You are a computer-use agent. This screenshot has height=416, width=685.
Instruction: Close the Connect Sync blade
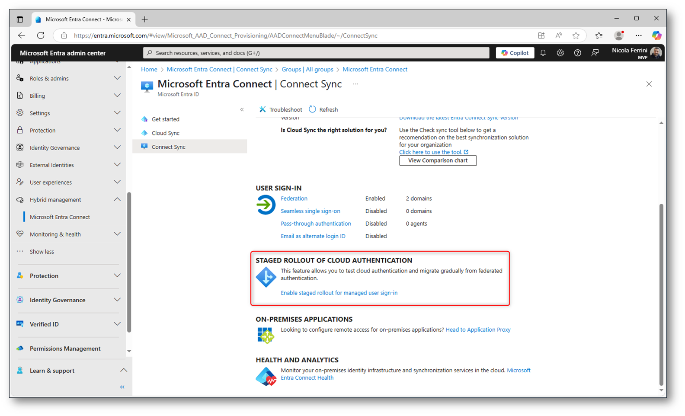(x=649, y=84)
